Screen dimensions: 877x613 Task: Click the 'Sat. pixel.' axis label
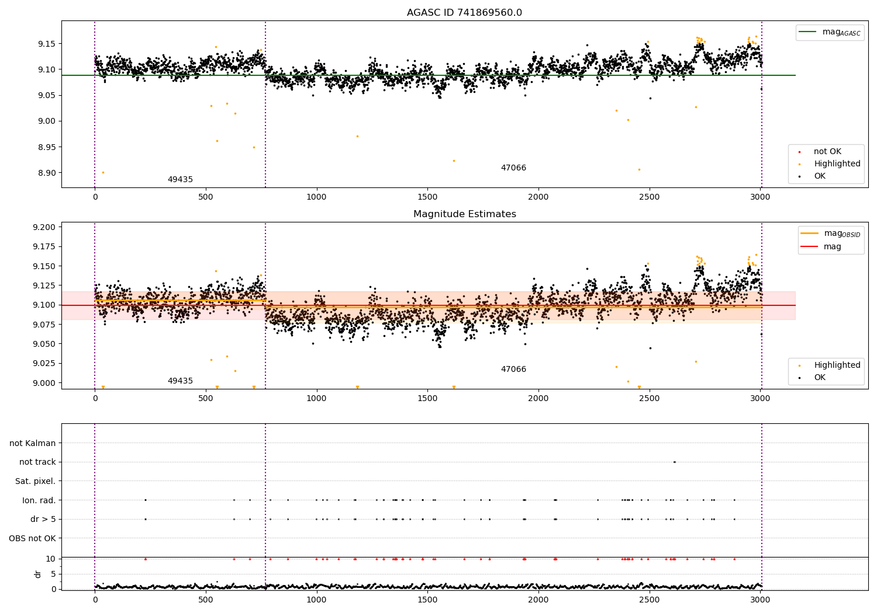coord(36,482)
